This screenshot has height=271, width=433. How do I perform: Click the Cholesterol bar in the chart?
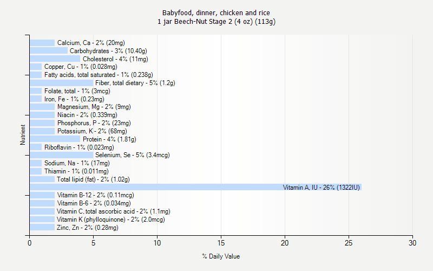[55, 59]
